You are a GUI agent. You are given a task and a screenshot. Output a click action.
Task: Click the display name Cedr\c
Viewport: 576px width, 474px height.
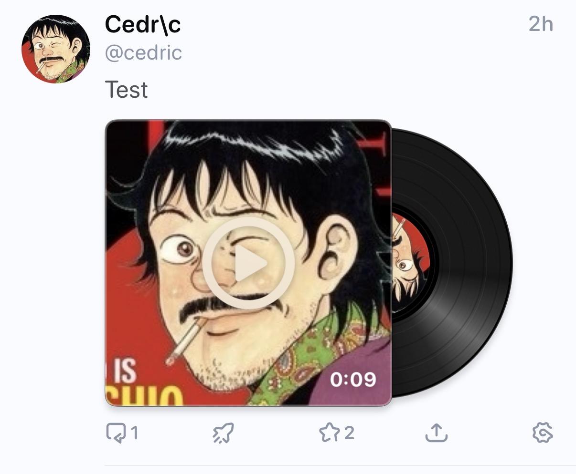(143, 24)
